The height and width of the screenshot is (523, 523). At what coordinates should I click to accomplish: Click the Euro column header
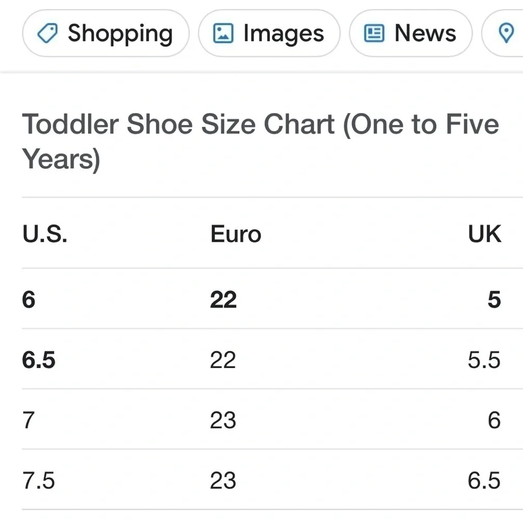pos(235,234)
